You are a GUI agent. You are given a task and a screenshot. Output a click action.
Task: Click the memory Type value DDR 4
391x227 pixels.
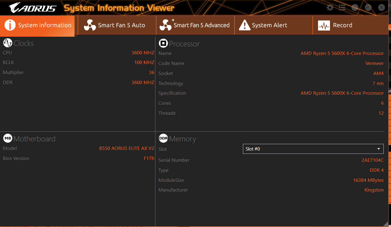377,170
